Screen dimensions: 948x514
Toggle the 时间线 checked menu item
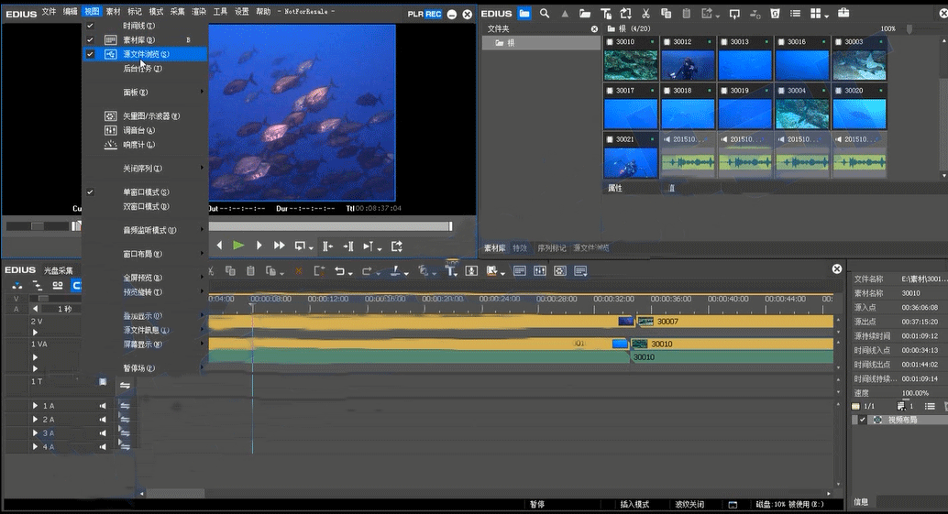pyautogui.click(x=138, y=26)
